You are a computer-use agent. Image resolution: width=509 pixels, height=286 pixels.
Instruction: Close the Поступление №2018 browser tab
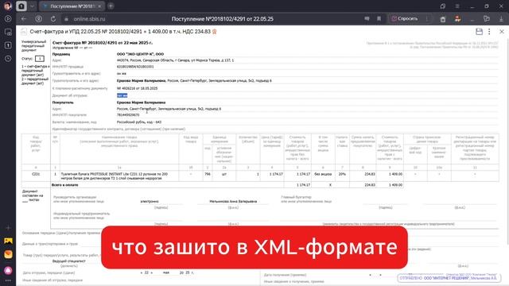pyautogui.click(x=99, y=6)
